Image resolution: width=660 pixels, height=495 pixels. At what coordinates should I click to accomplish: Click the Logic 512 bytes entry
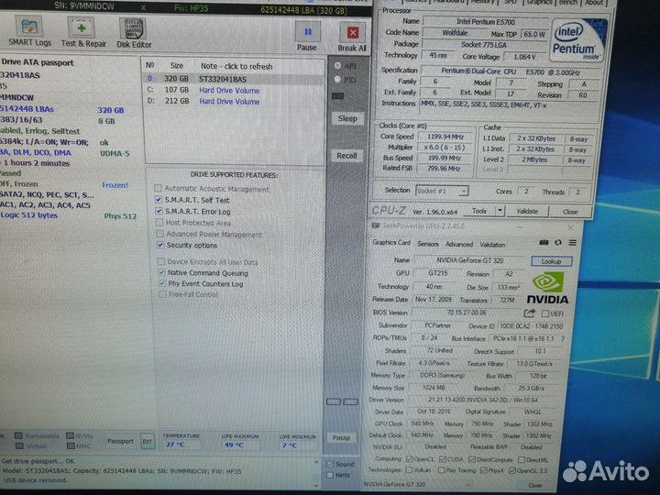(29, 215)
